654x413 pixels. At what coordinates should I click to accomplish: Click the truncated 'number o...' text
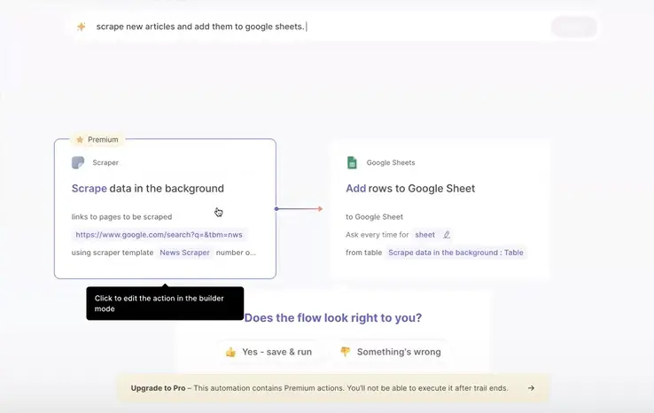pyautogui.click(x=236, y=253)
